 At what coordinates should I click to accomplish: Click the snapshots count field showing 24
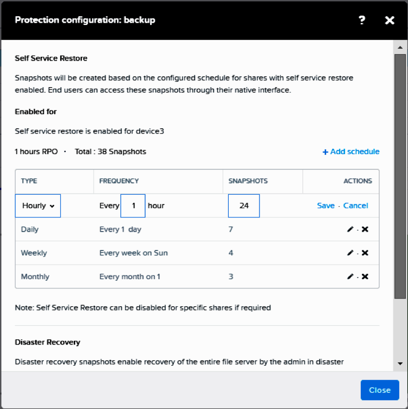click(x=244, y=206)
